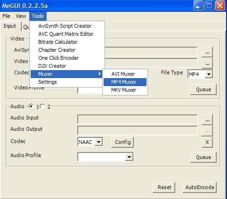Close the MeGUI window
The width and height of the screenshot is (227, 199).
[x=220, y=6]
